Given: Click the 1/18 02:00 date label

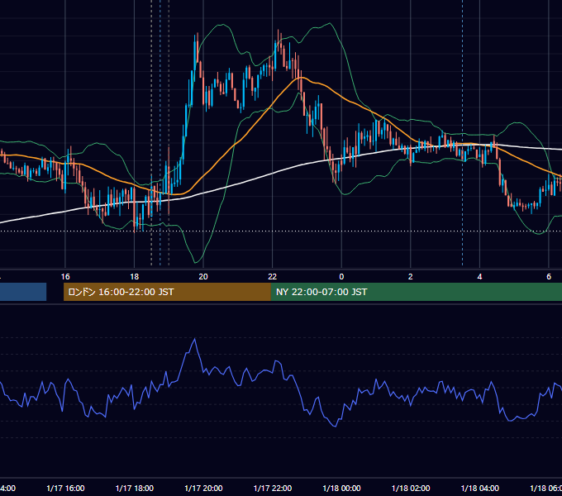Looking at the screenshot, I should click(411, 488).
